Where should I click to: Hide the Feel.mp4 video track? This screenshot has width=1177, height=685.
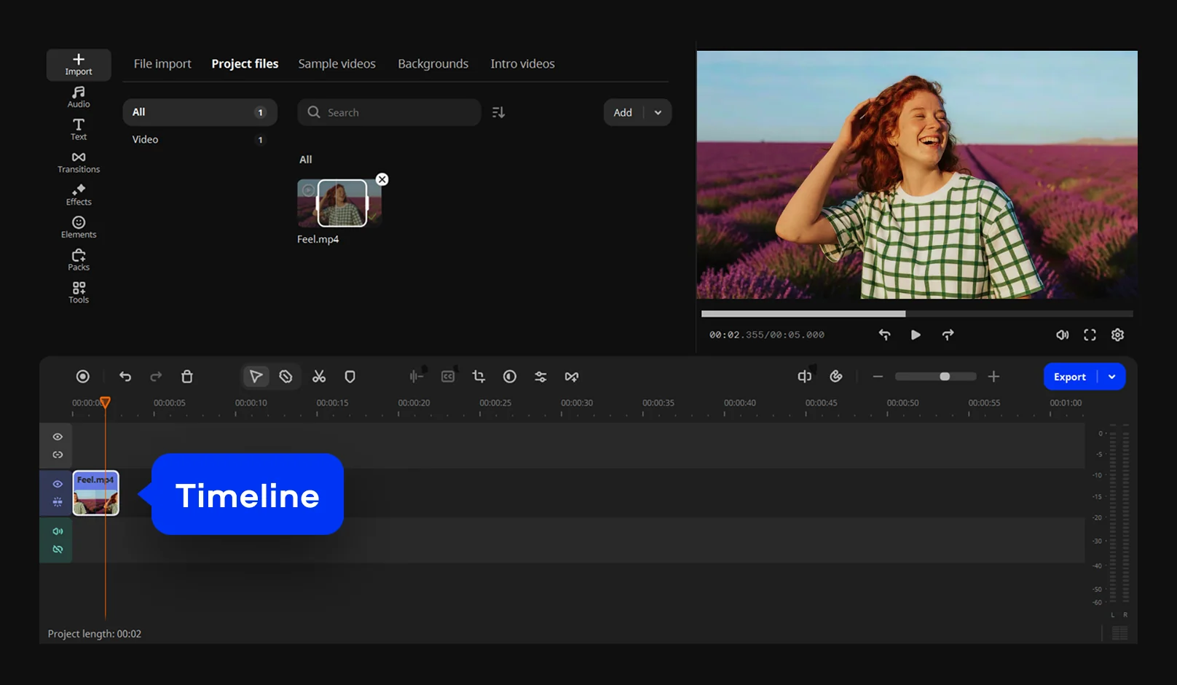point(58,484)
